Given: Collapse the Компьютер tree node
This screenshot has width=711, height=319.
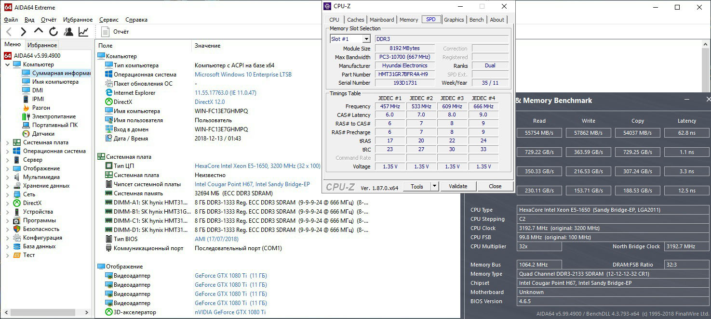Looking at the screenshot, I should [x=7, y=64].
